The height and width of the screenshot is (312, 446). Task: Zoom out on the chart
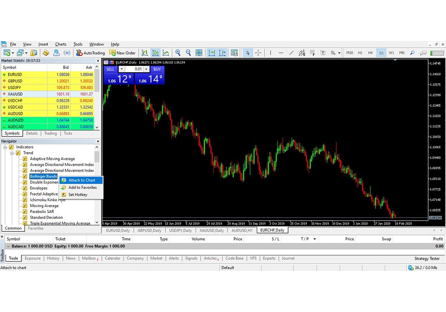click(x=188, y=53)
